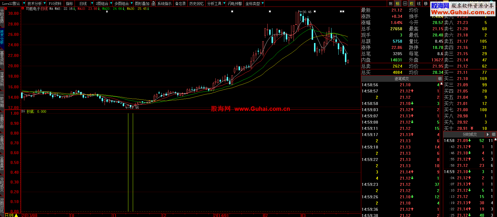This screenshot has width=497, height=217.
Task: Open the F10资料 view
Action: [55, 4]
